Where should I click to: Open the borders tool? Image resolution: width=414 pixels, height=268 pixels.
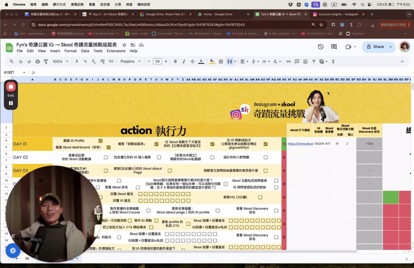pos(221,61)
